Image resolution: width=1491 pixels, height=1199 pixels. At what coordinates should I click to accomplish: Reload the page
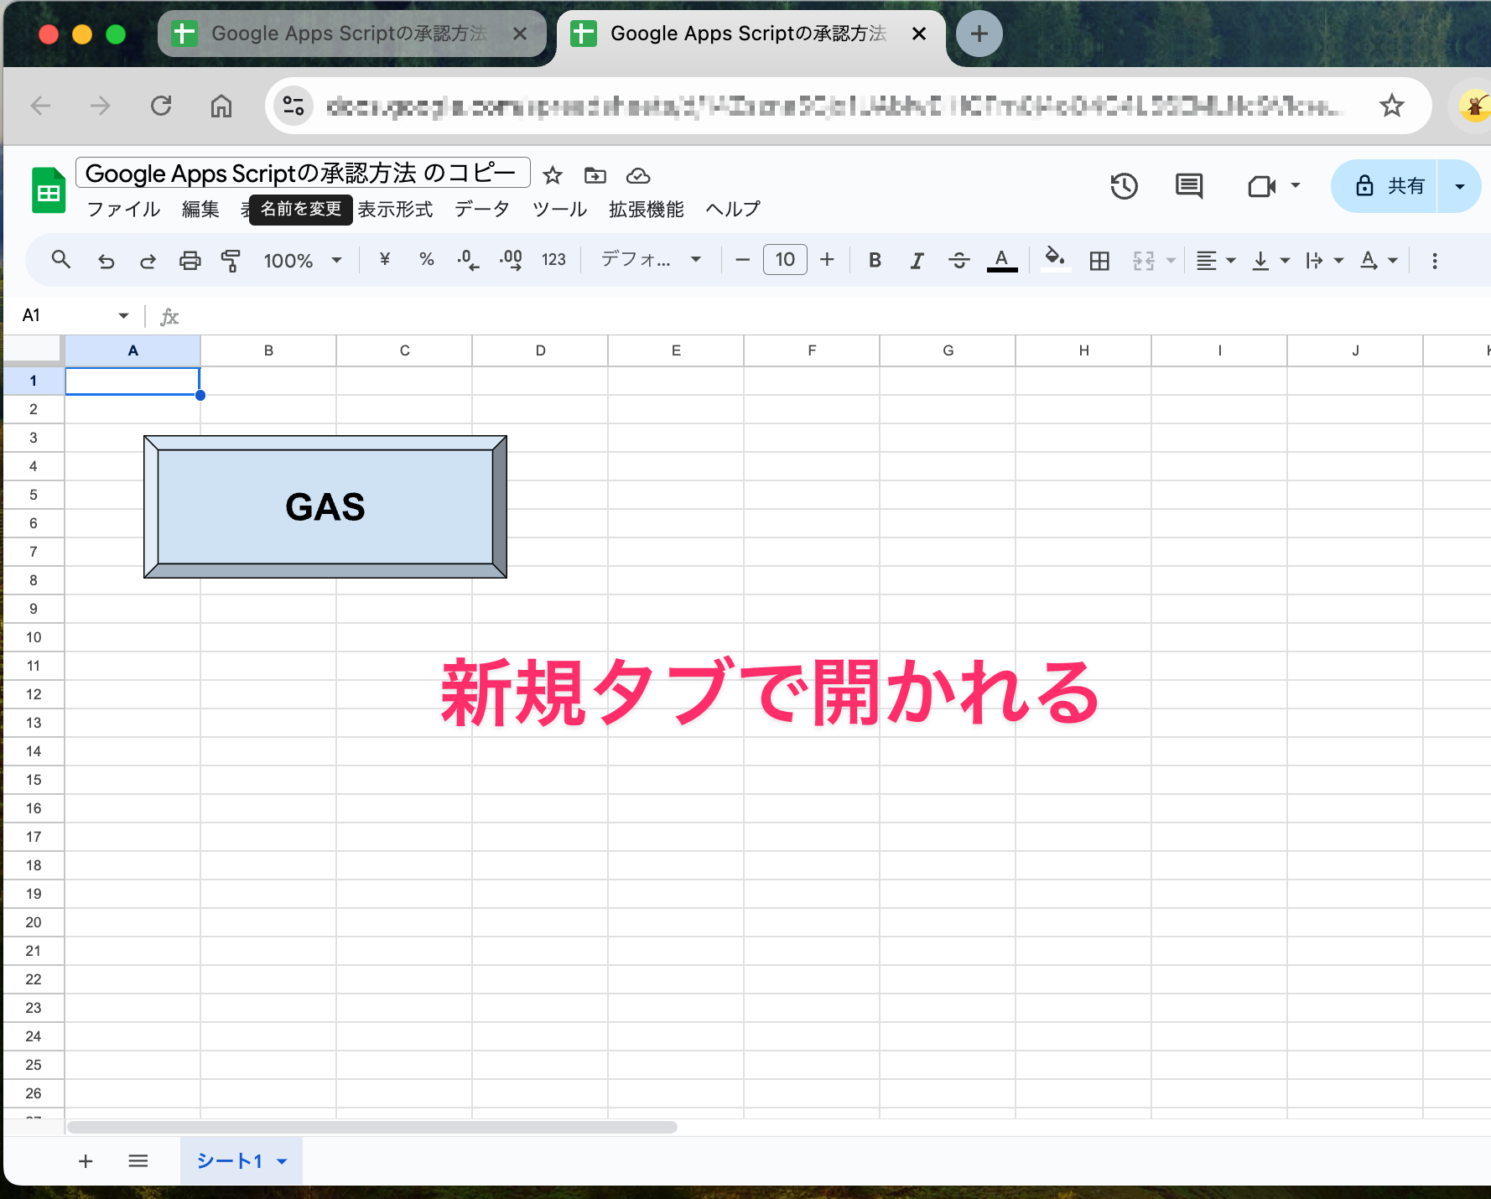click(161, 106)
